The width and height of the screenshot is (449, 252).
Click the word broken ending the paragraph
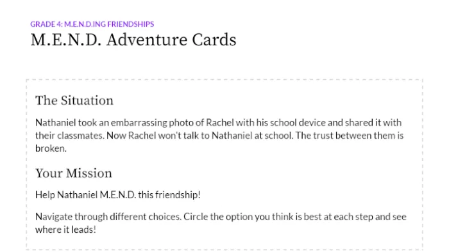coord(51,148)
